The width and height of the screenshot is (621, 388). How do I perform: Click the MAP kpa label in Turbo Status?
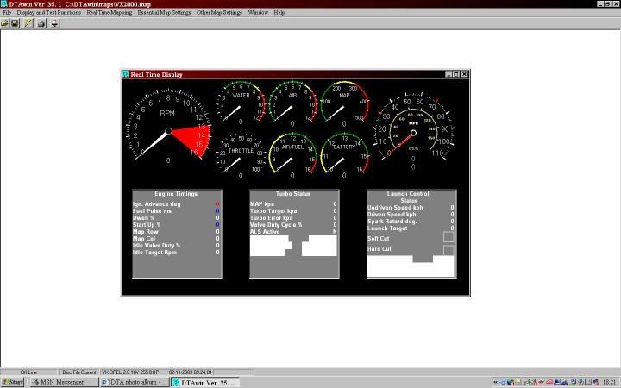[262, 204]
